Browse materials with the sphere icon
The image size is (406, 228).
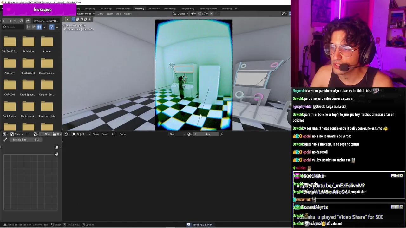point(190,134)
